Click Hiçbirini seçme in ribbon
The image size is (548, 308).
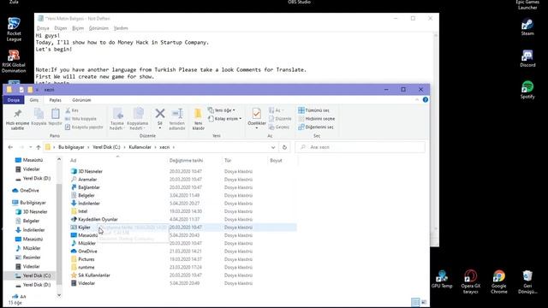pos(317,119)
